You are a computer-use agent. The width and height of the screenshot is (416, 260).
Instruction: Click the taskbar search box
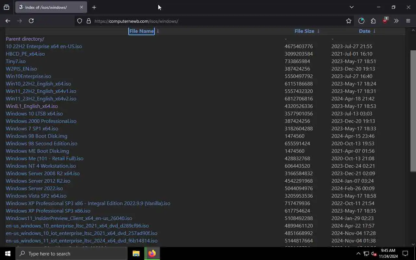71,253
